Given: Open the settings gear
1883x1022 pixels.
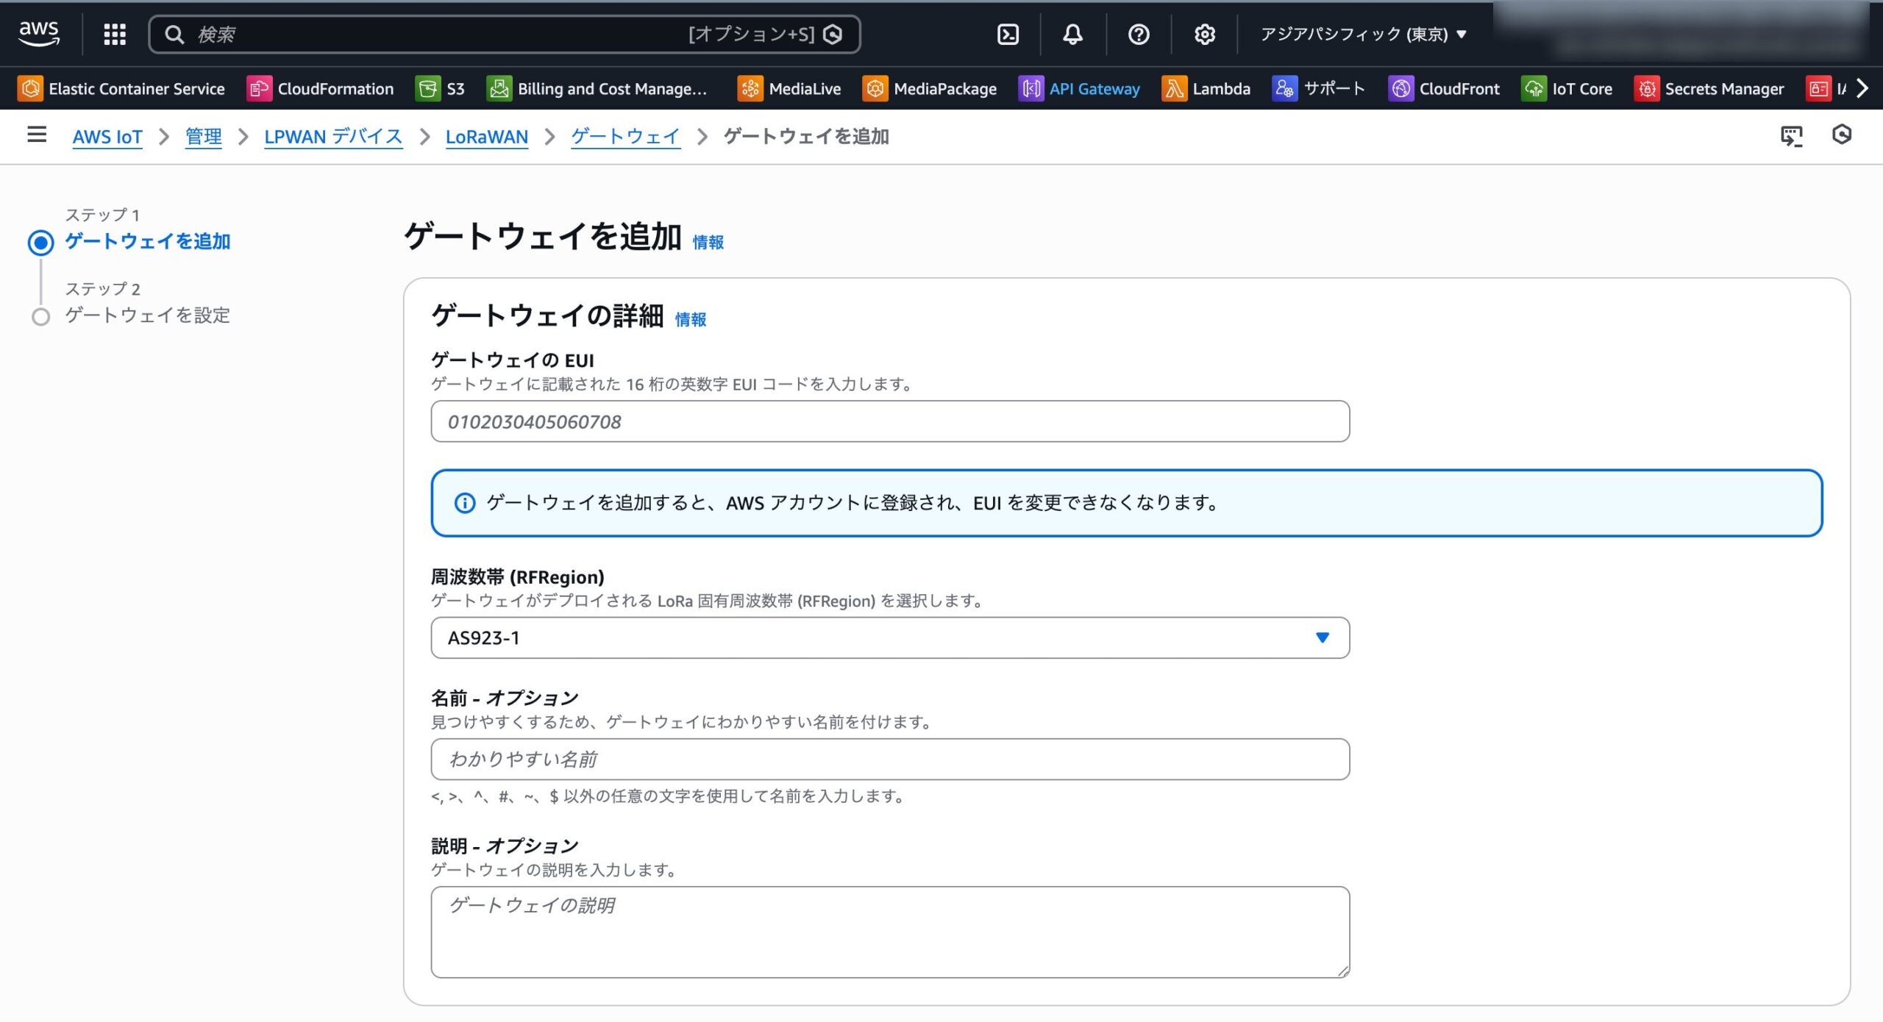Looking at the screenshot, I should (x=1205, y=35).
